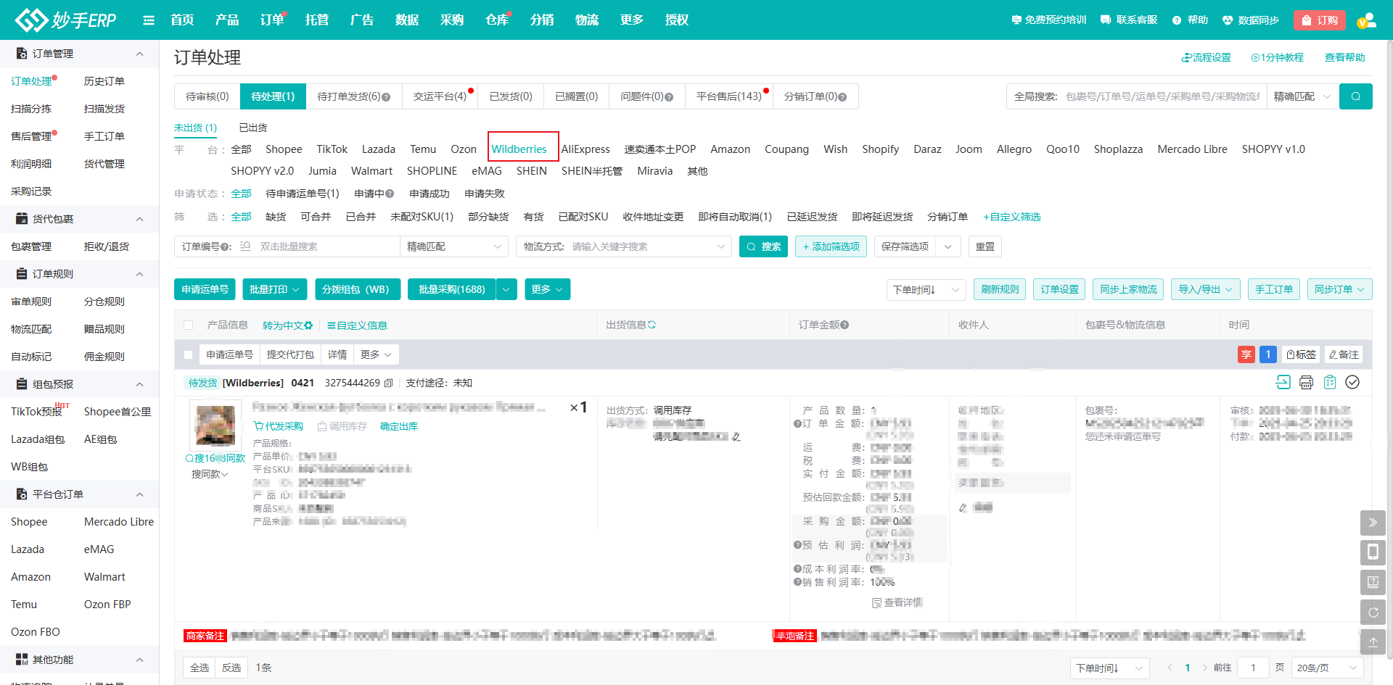Toggle the select-all checkbox in 产品信息 header

pos(189,325)
